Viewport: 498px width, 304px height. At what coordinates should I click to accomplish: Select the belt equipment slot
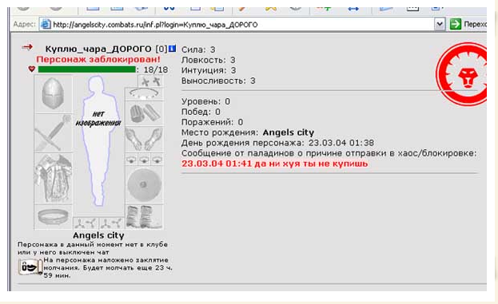(53, 217)
